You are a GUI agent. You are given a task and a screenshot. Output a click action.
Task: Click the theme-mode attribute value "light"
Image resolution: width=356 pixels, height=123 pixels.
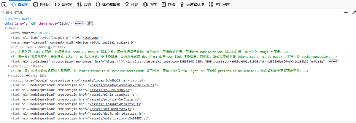65,23
